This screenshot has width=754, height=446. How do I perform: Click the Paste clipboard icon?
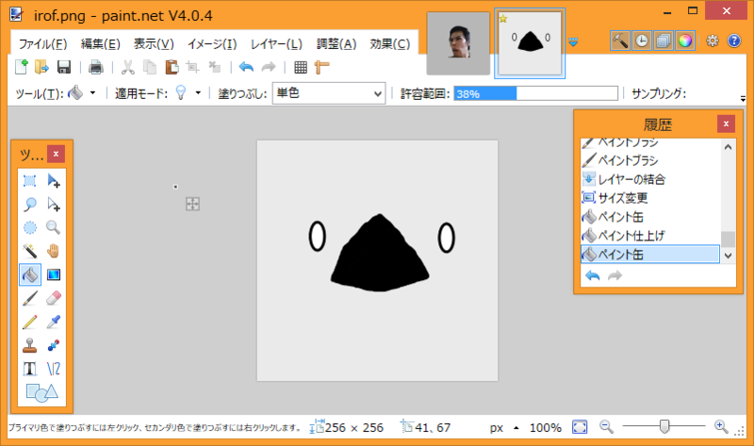172,67
